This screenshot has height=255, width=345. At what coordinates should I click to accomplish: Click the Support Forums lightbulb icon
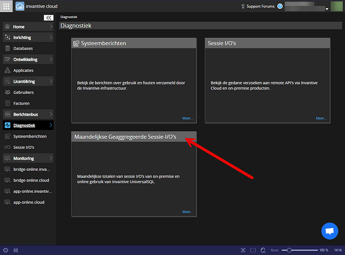(243, 7)
